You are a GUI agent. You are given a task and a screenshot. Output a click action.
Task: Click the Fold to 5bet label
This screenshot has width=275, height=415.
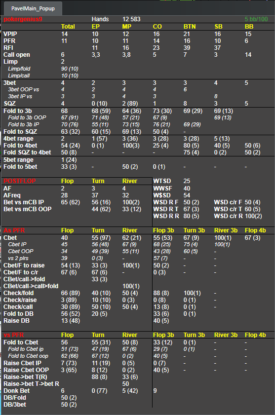(x=20, y=166)
